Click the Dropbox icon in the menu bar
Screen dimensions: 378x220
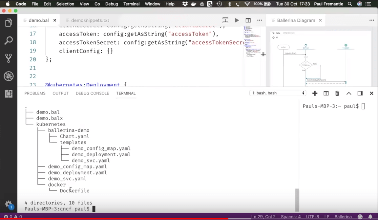coord(185,4)
